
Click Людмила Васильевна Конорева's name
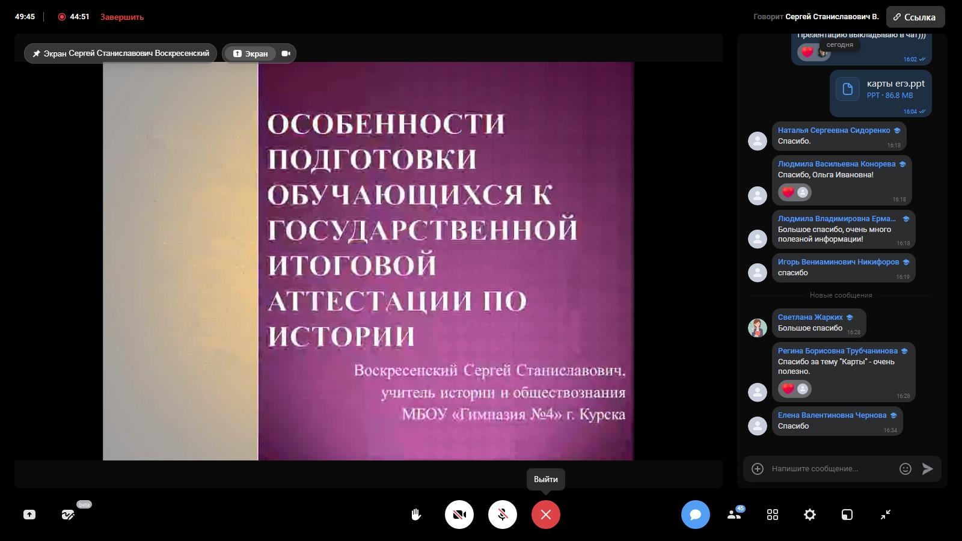(x=837, y=164)
